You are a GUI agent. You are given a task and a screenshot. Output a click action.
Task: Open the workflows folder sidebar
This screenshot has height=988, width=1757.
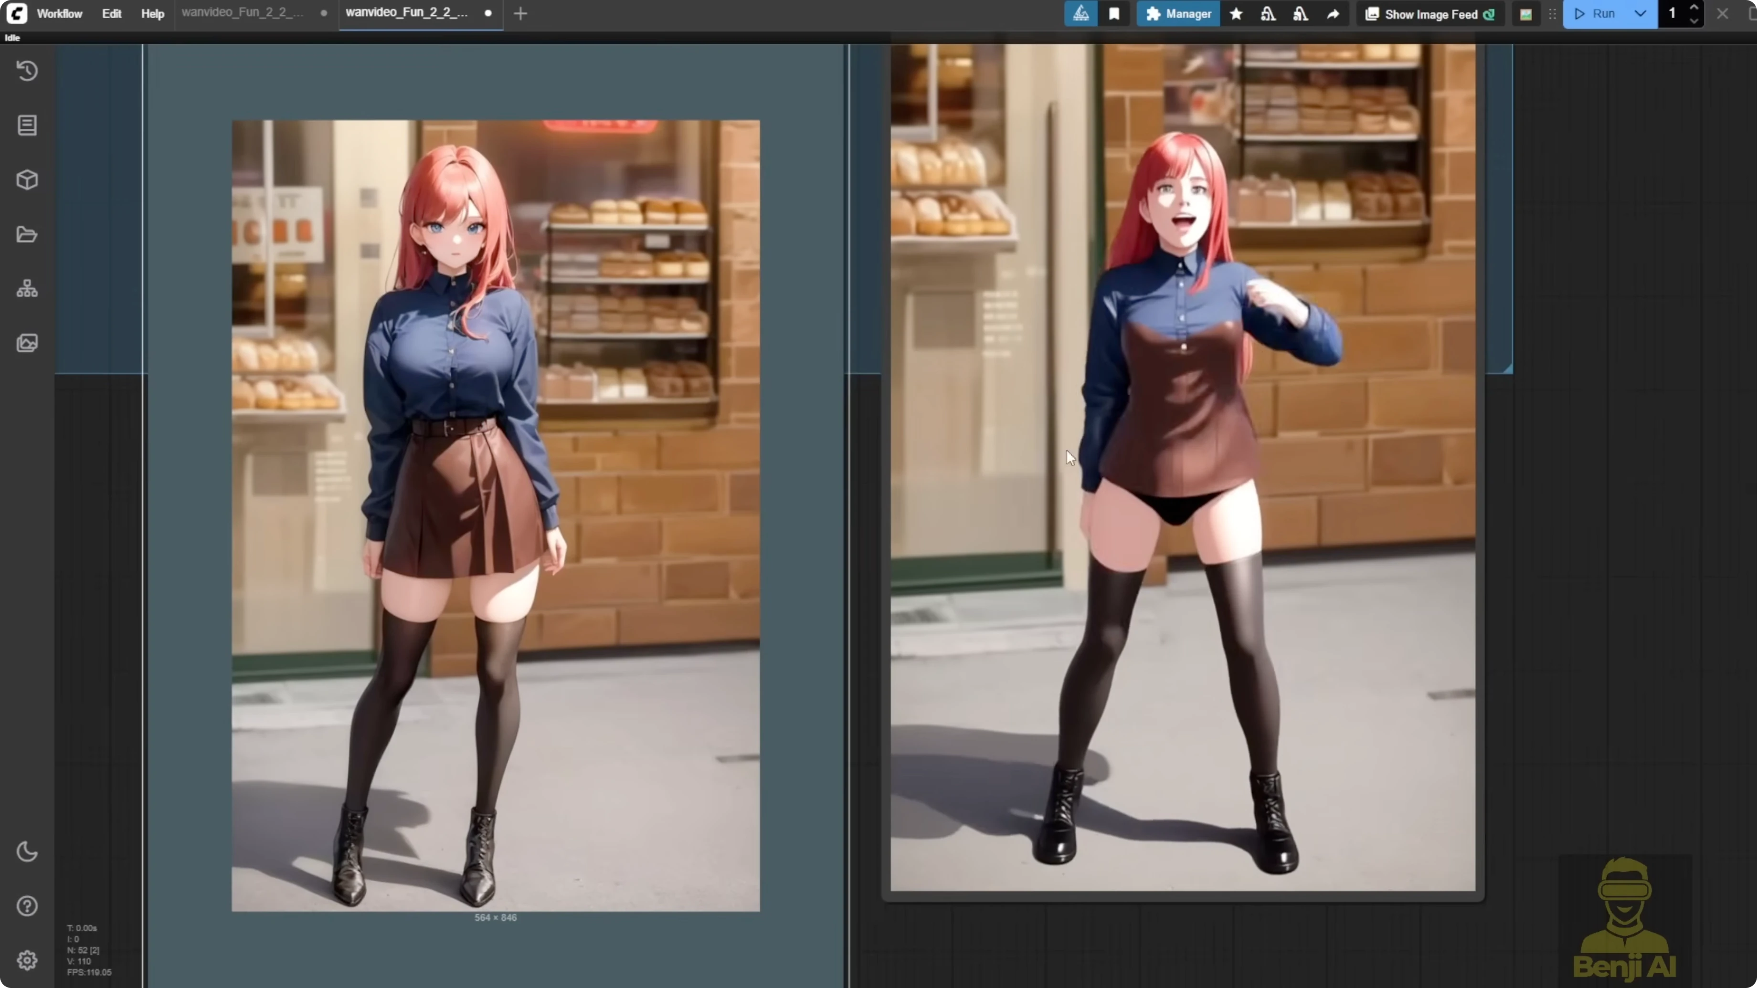[x=27, y=234]
